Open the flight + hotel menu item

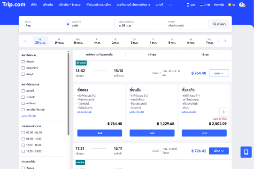(x=69, y=5)
